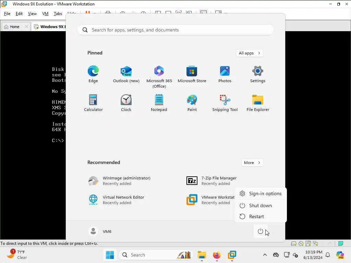Open the VMware View menu
The image size is (351, 263).
pyautogui.click(x=32, y=14)
